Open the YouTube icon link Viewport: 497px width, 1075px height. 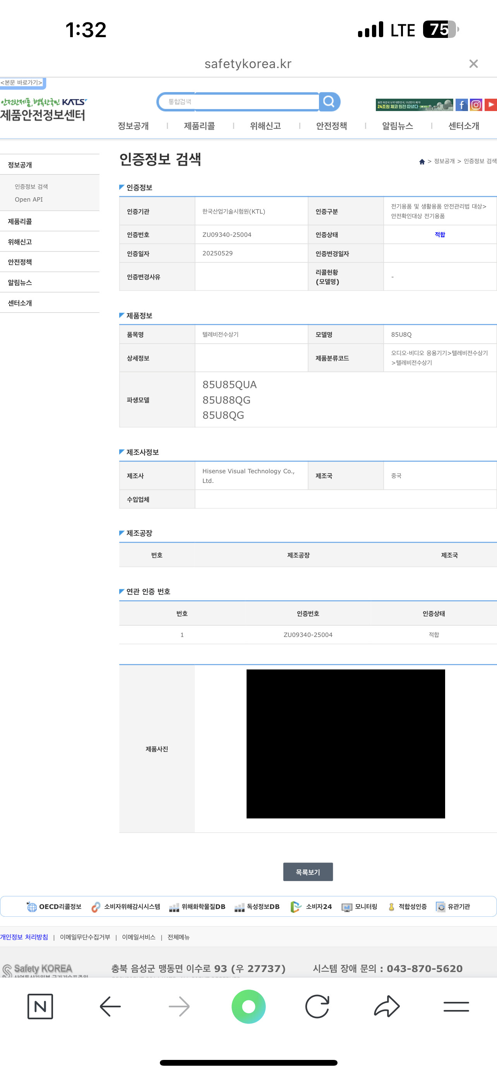[491, 105]
